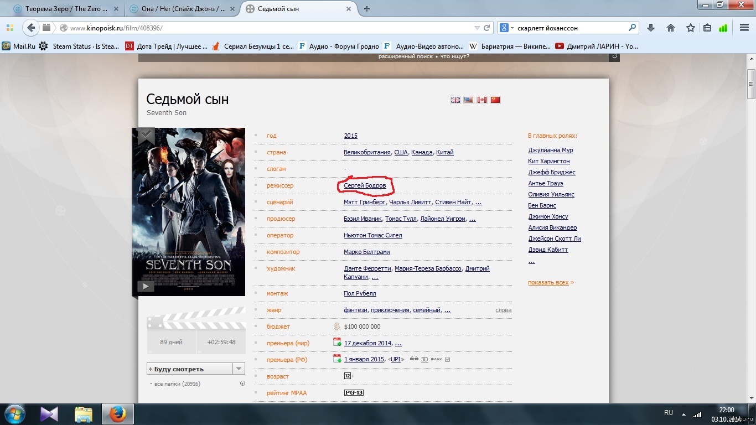The height and width of the screenshot is (425, 756).
Task: Switch to the Она / Her tab
Action: [182, 9]
